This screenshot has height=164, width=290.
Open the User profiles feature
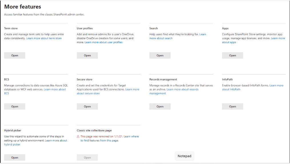pos(87,56)
